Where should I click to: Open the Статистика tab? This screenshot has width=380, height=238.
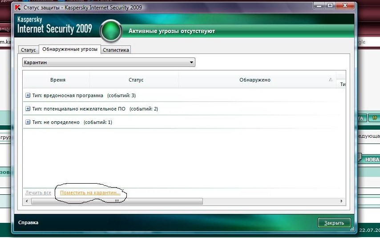click(116, 50)
